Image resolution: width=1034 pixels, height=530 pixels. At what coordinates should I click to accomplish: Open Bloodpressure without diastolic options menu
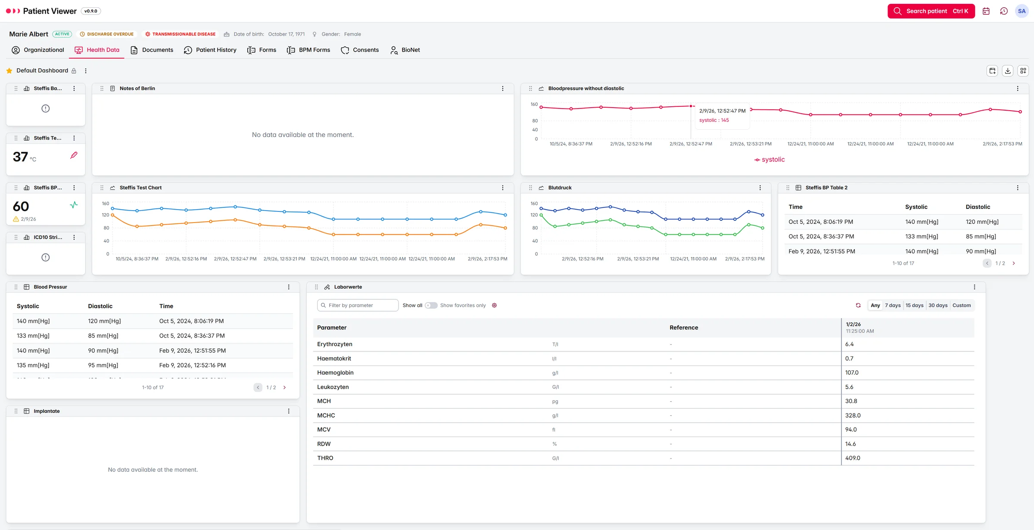1018,88
